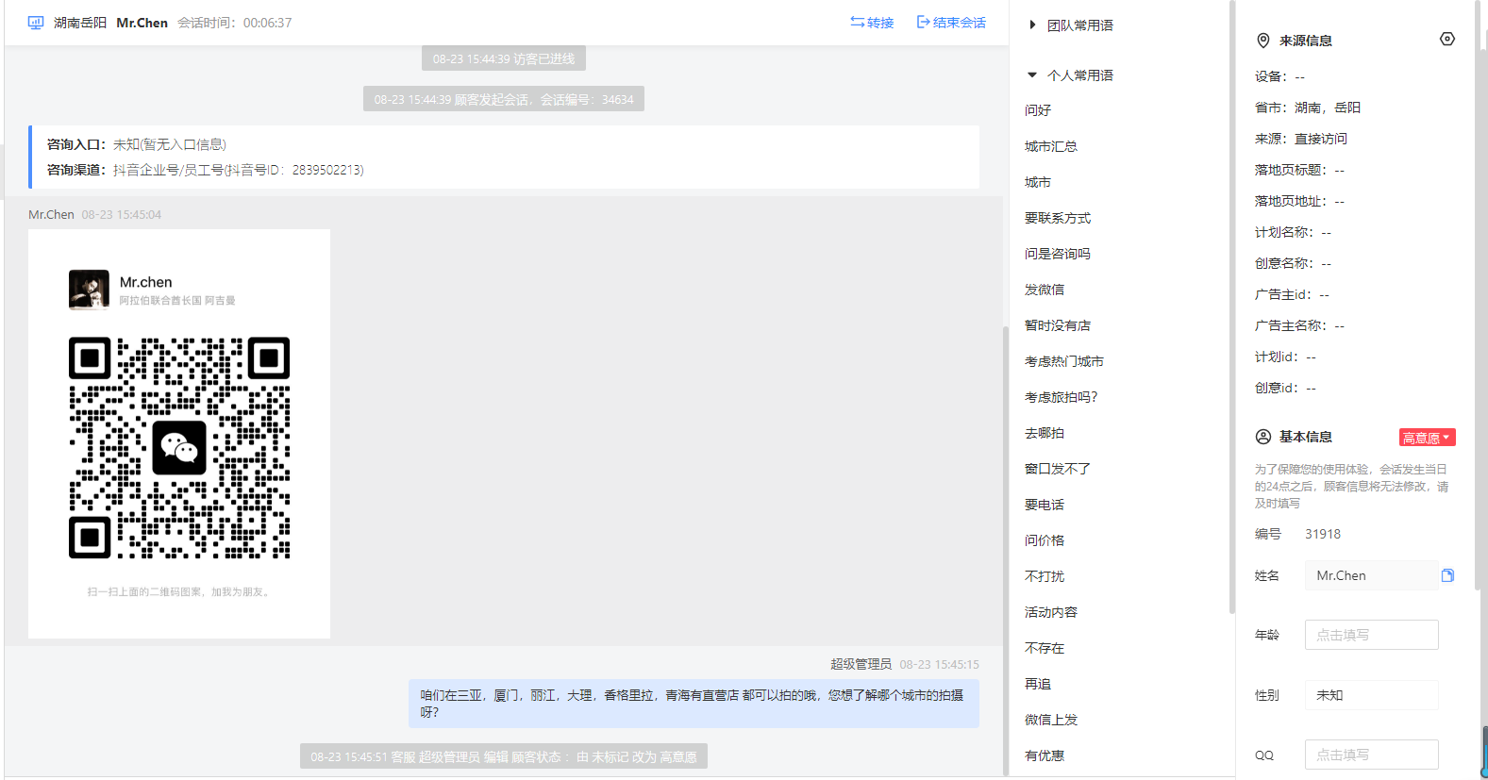The height and width of the screenshot is (780, 1488).
Task: Select the 微信上发 quick phrase
Action: pyautogui.click(x=1051, y=720)
